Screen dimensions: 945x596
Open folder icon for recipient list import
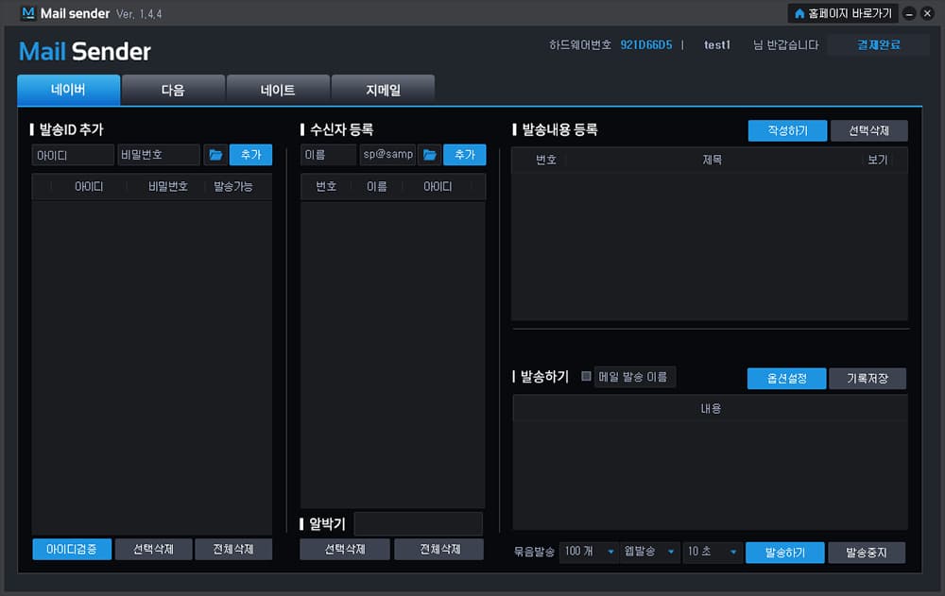coord(430,155)
